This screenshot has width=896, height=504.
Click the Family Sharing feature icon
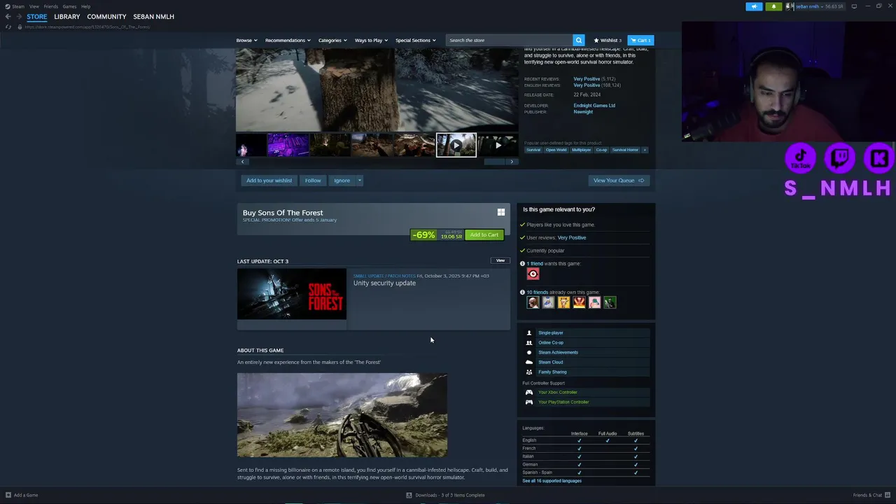pyautogui.click(x=529, y=372)
